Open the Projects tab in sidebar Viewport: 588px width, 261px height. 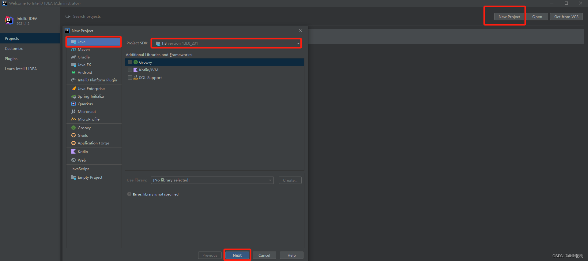coord(30,38)
